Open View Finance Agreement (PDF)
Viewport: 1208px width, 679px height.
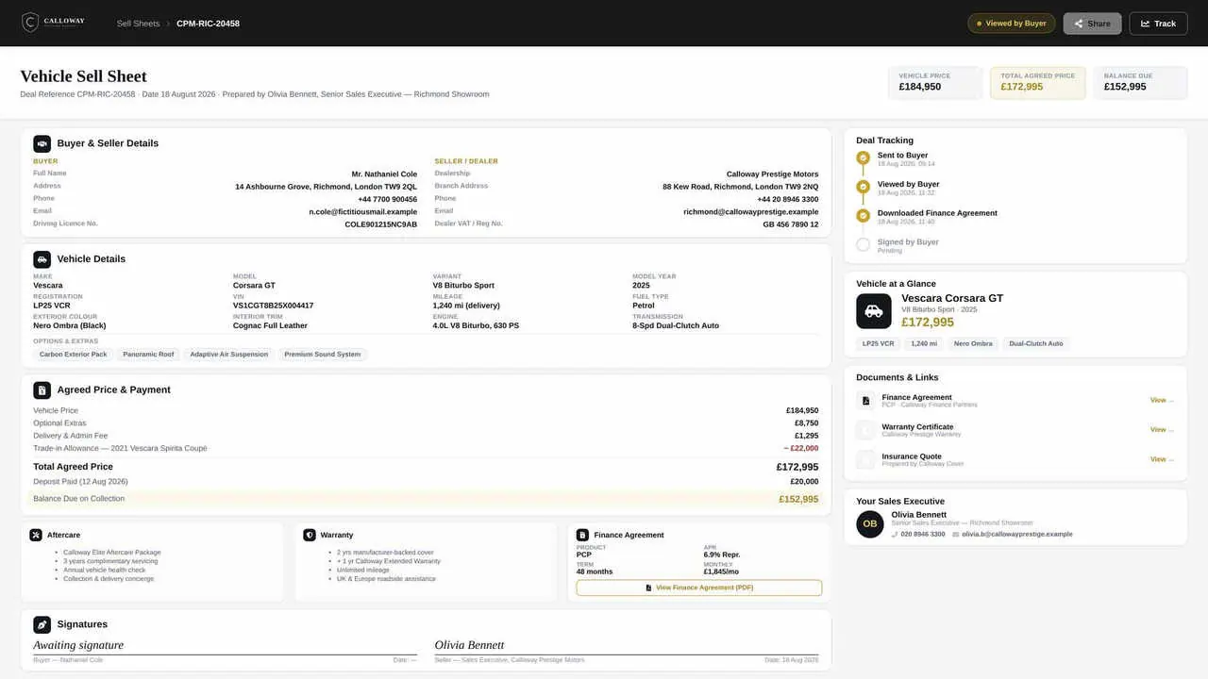pyautogui.click(x=699, y=588)
